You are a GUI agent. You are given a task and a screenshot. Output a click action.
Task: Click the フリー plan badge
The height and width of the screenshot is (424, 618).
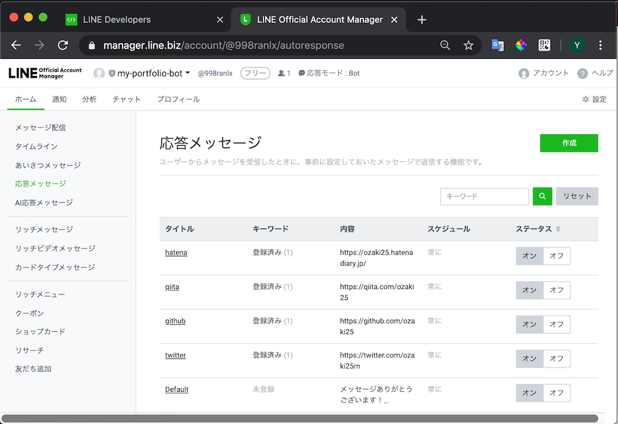pos(256,74)
